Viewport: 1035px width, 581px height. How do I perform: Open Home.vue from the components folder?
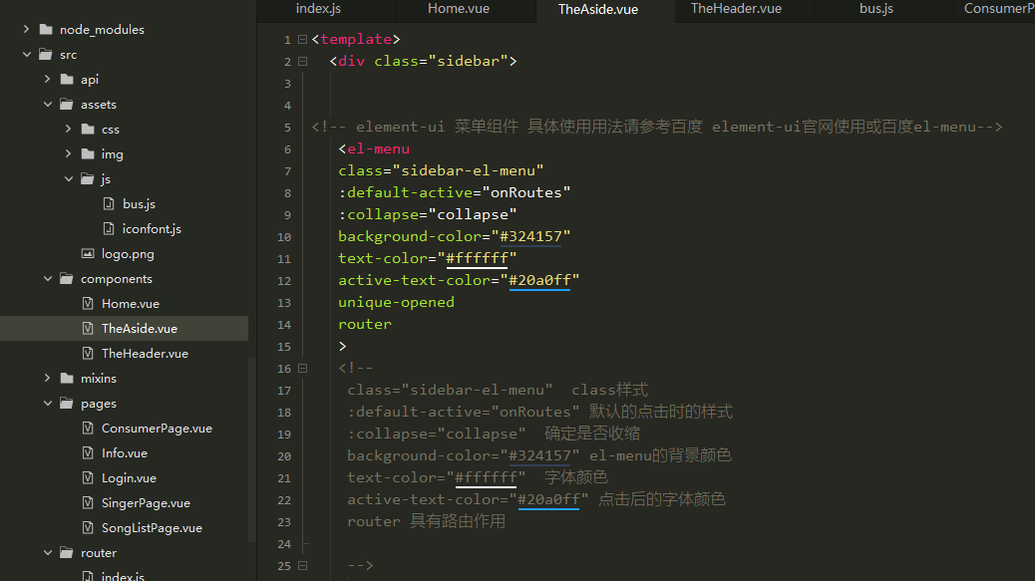(130, 303)
